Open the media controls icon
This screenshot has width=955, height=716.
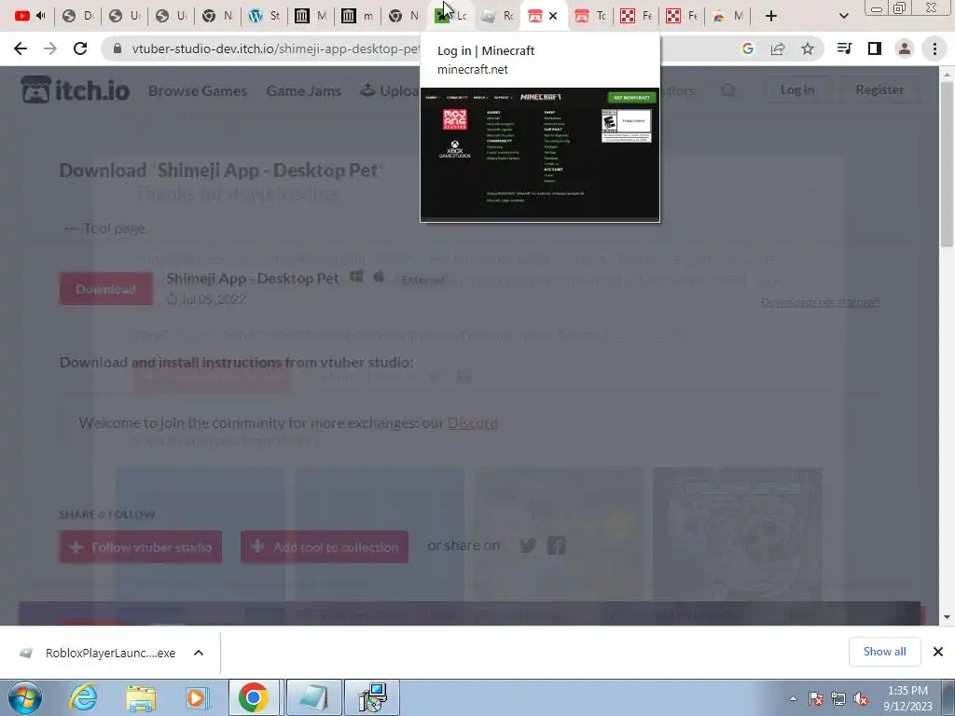pyautogui.click(x=845, y=48)
